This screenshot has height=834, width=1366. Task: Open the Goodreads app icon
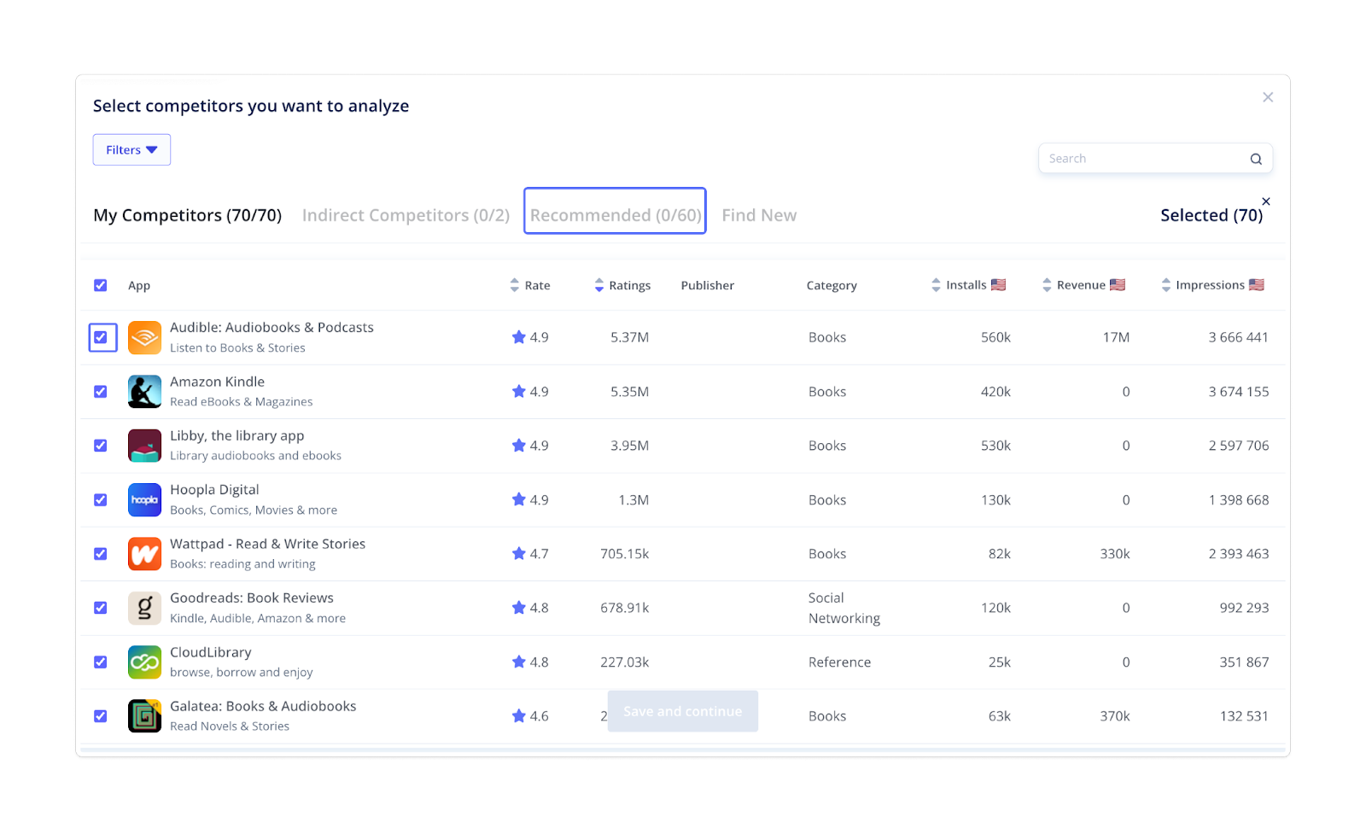click(x=144, y=608)
